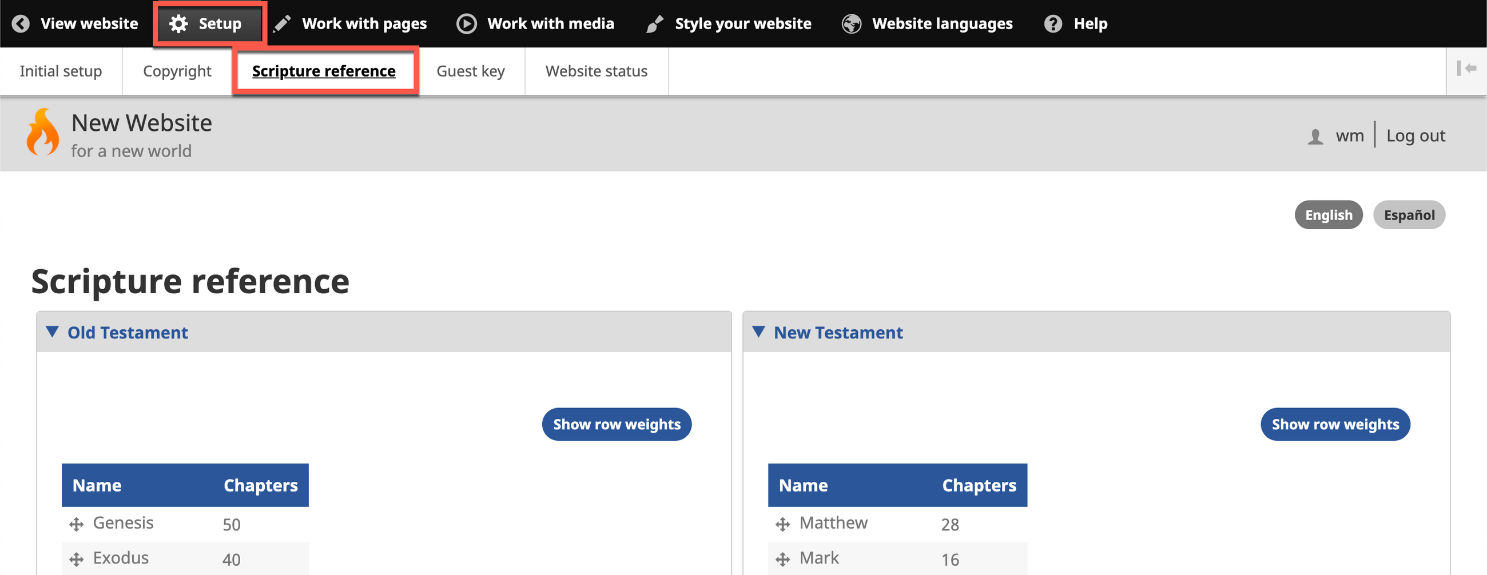The height and width of the screenshot is (575, 1487).
Task: Click the toolbar orientation toggle arrow icon
Action: click(x=1466, y=69)
